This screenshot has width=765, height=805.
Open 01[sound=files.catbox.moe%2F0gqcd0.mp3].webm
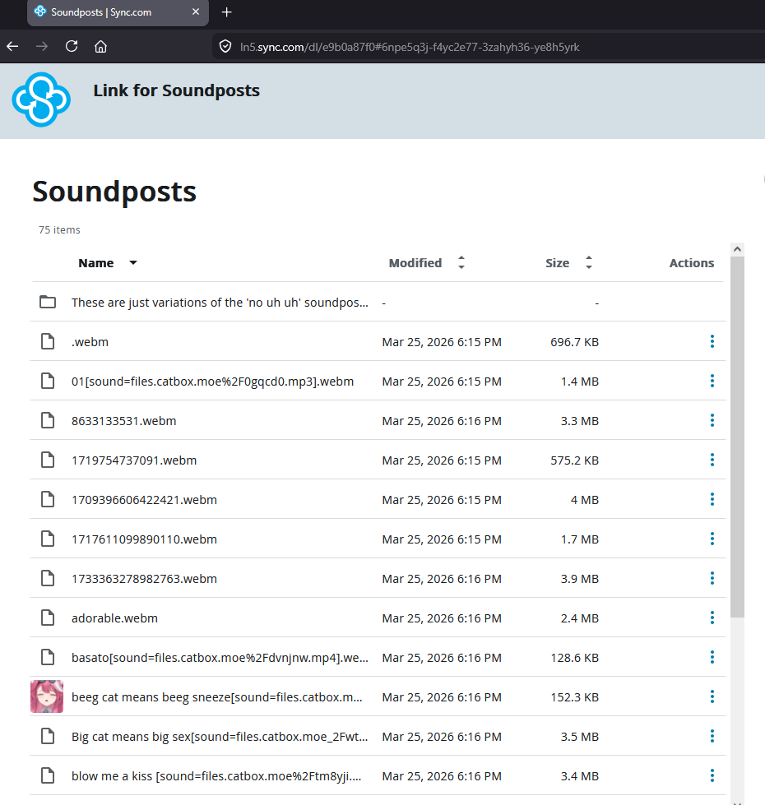212,382
